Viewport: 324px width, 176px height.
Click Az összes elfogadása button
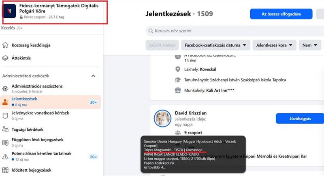click(281, 14)
